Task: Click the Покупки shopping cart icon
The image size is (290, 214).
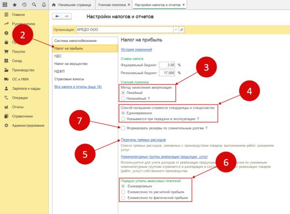Action: 6,51
